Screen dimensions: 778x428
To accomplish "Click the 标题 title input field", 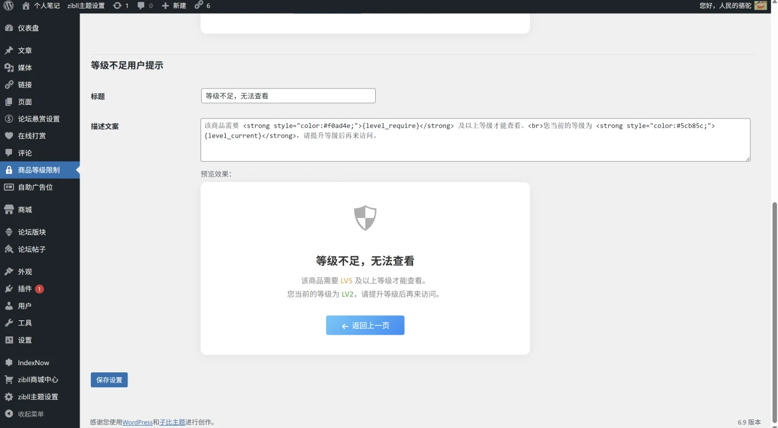I will 288,95.
